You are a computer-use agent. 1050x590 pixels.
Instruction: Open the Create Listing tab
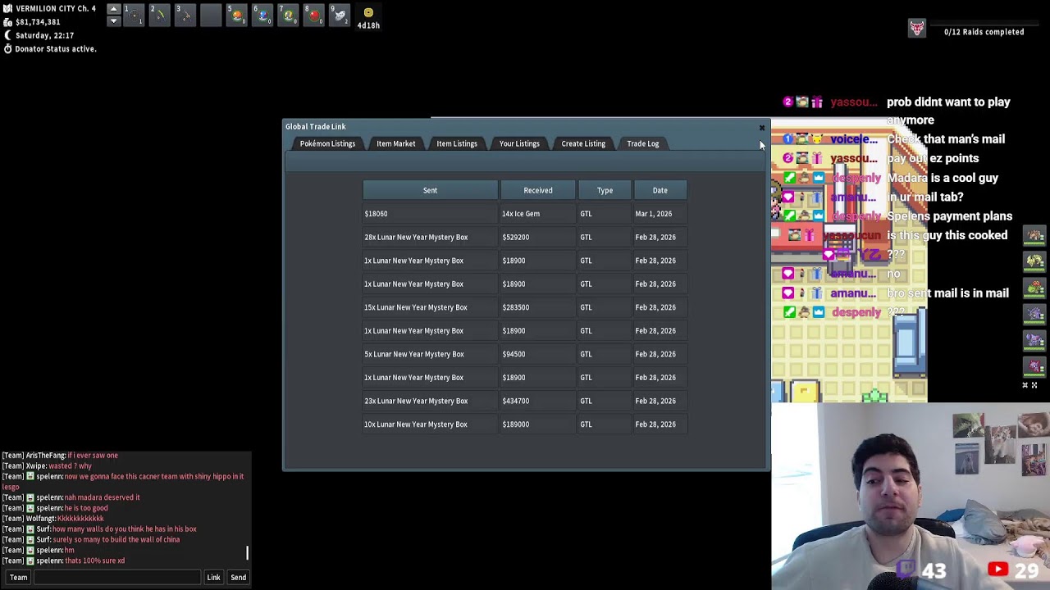click(583, 143)
